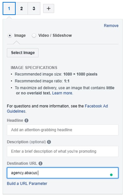Viewport: 126px width, 196px height.
Task: Open the Facebook Ad Guidelines link
Action: (57, 109)
